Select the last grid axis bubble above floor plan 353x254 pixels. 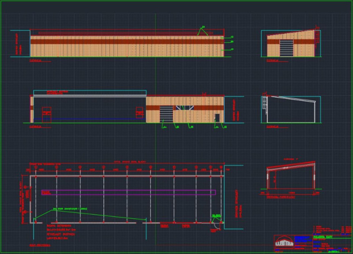221,167
